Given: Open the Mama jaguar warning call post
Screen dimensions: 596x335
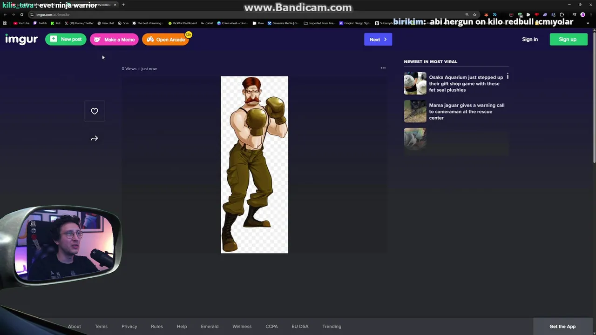Looking at the screenshot, I should (x=467, y=112).
